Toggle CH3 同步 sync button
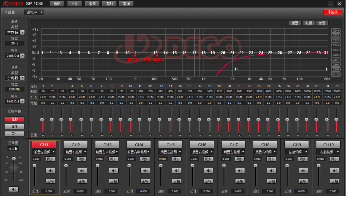348x199 pixels. tap(114, 159)
